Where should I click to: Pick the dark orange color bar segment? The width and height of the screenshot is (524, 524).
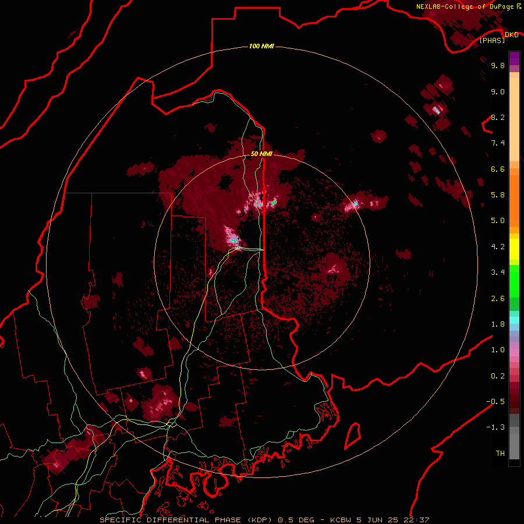coord(514,201)
